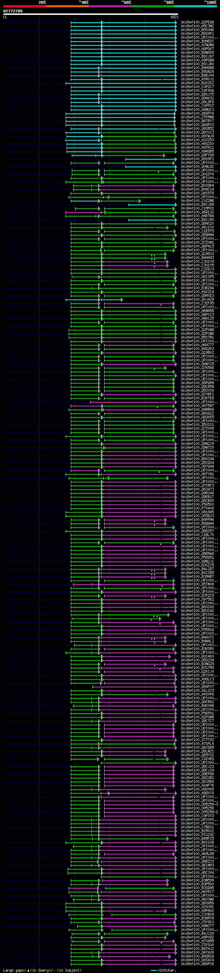Select hit label UniRef100_C0Z2N8
220x973 pixels.
(x=197, y=201)
